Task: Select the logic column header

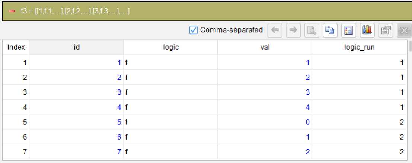Action: (x=170, y=48)
